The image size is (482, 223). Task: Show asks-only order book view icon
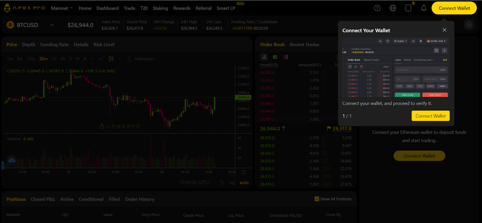[x=286, y=57]
